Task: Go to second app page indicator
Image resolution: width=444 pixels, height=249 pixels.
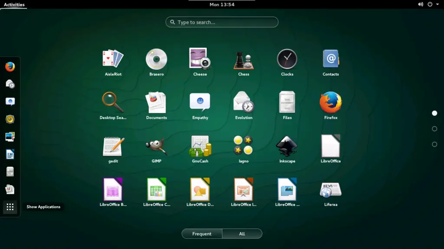Action: click(x=434, y=129)
